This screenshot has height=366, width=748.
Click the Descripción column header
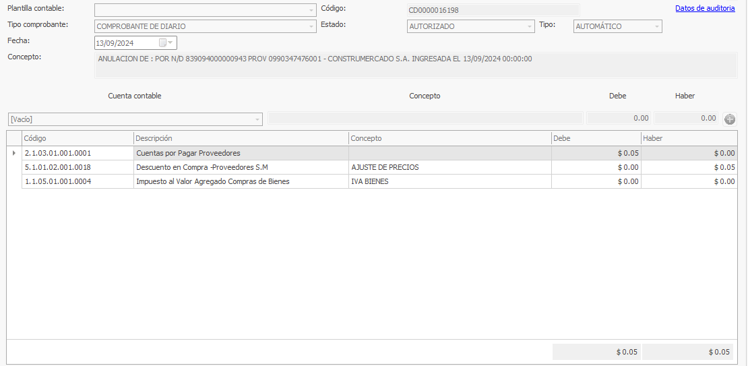(x=240, y=138)
